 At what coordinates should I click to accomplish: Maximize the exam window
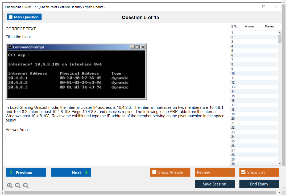[264, 7]
